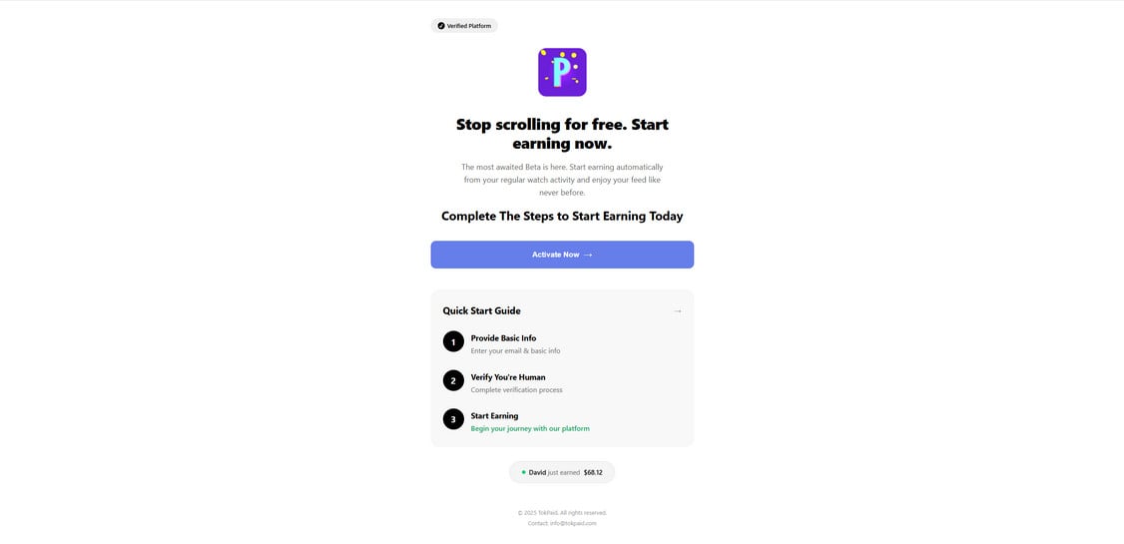
Task: Select the Verify You're Human step
Action: [x=507, y=377]
